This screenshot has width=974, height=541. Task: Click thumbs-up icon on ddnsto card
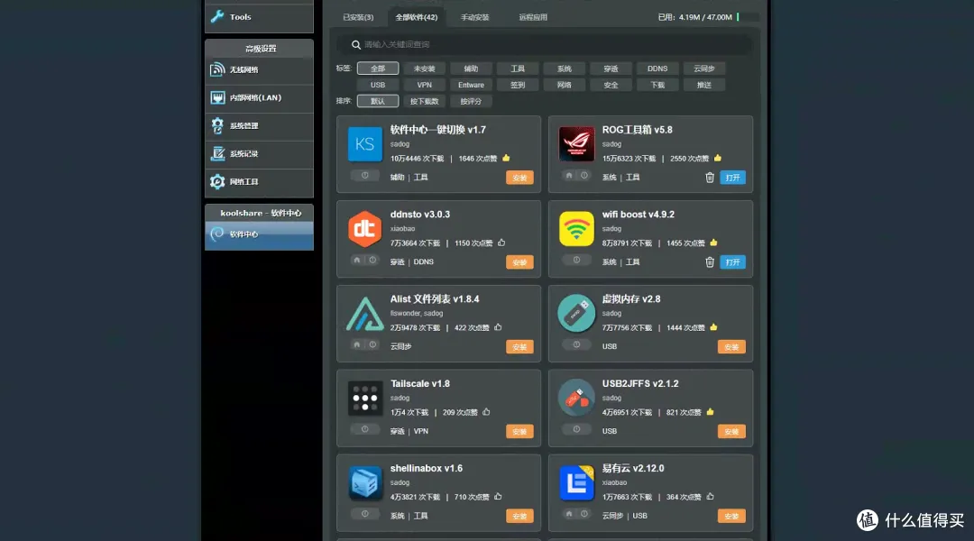501,243
